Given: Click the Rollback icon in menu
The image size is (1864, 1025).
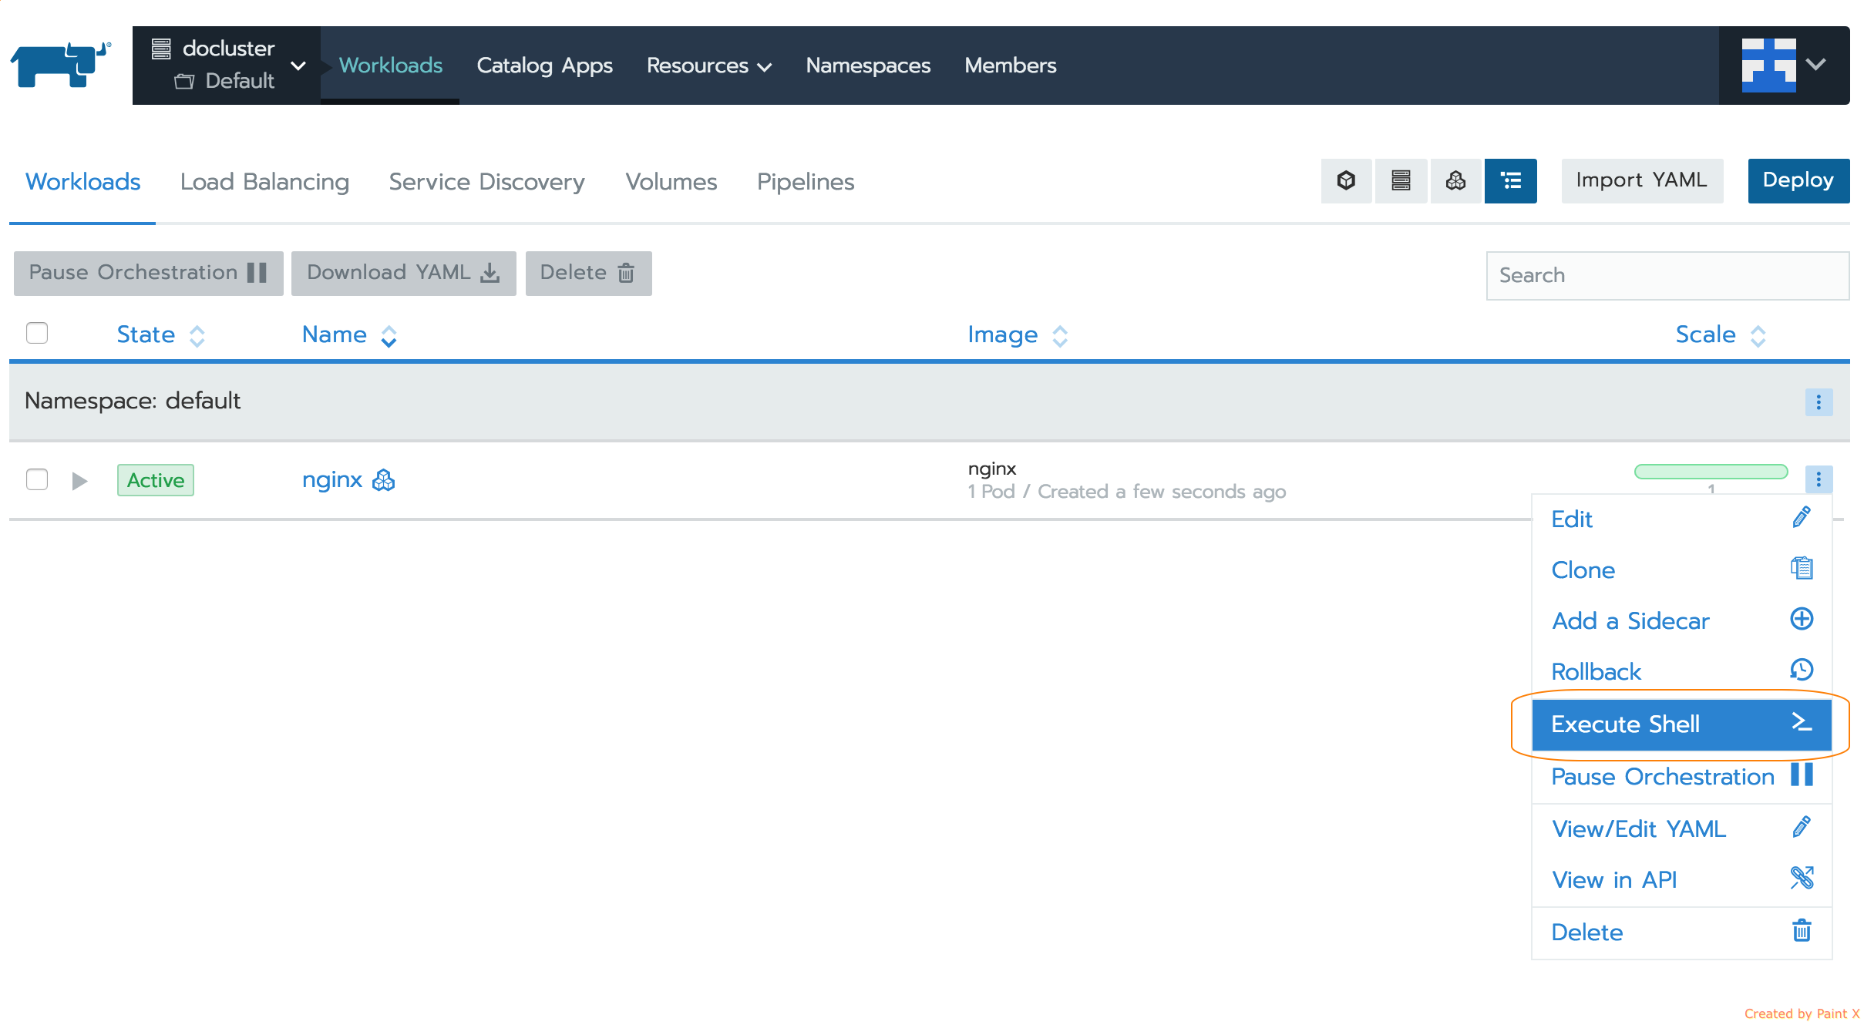Looking at the screenshot, I should tap(1802, 671).
